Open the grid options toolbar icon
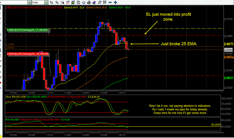Viewport: 234px width, 138px height. tap(63, 2)
